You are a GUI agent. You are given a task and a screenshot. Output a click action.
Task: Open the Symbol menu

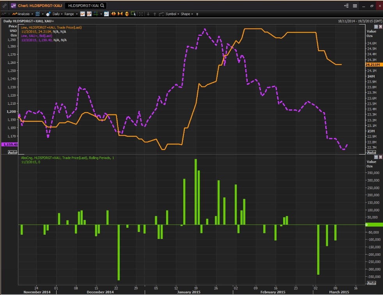click(x=172, y=14)
